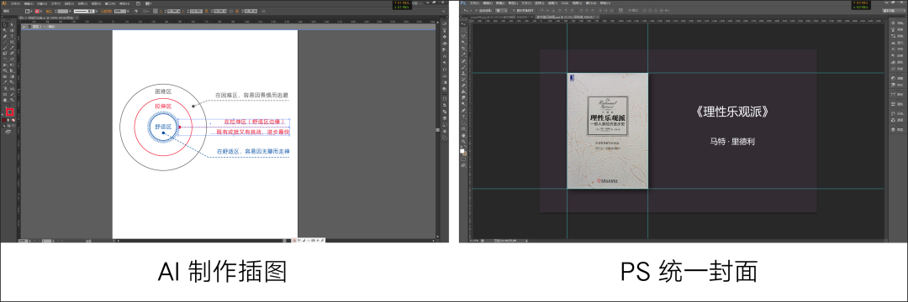908x302 pixels.
Task: Open the 图层 menu in Photoshop
Action: coord(513,3)
